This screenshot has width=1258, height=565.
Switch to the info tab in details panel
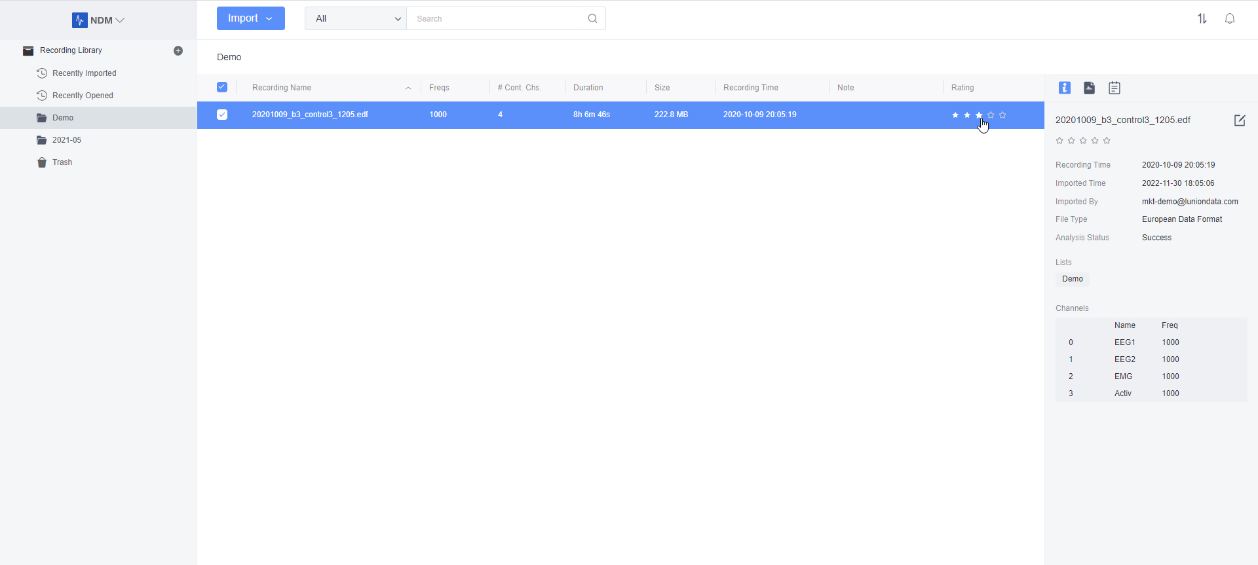click(x=1065, y=88)
